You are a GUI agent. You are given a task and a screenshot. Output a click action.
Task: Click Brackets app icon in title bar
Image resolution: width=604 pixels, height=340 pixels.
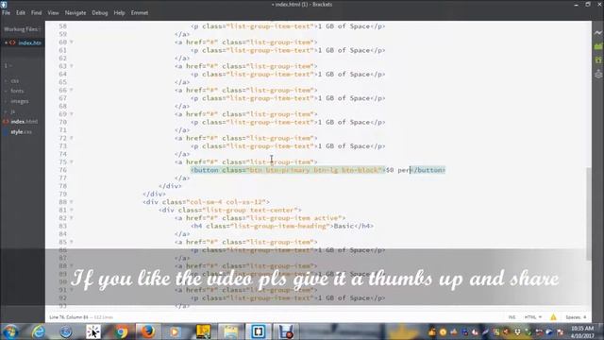[x=4, y=4]
